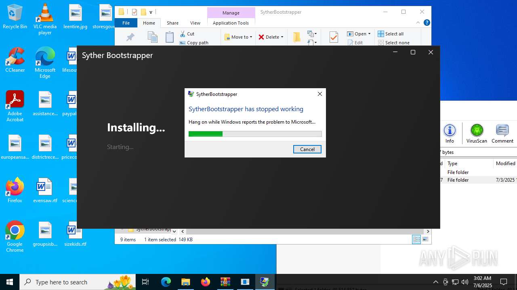Screen dimensions: 517x290
Task: Click the Info button in WinRAR window
Action: point(450,134)
